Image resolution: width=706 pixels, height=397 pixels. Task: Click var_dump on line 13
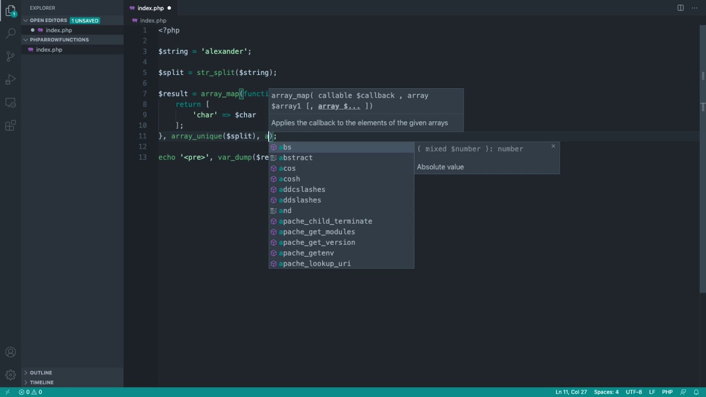[235, 157]
